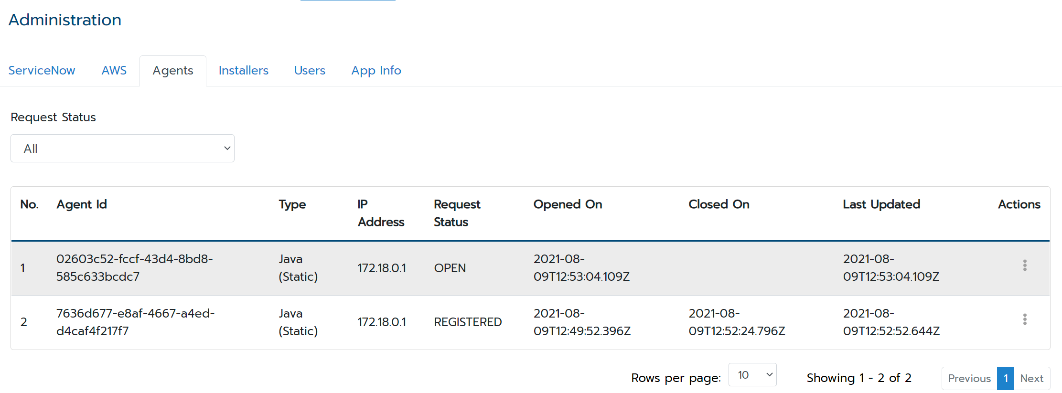The image size is (1062, 393).
Task: Click the No. column header
Action: pos(29,204)
